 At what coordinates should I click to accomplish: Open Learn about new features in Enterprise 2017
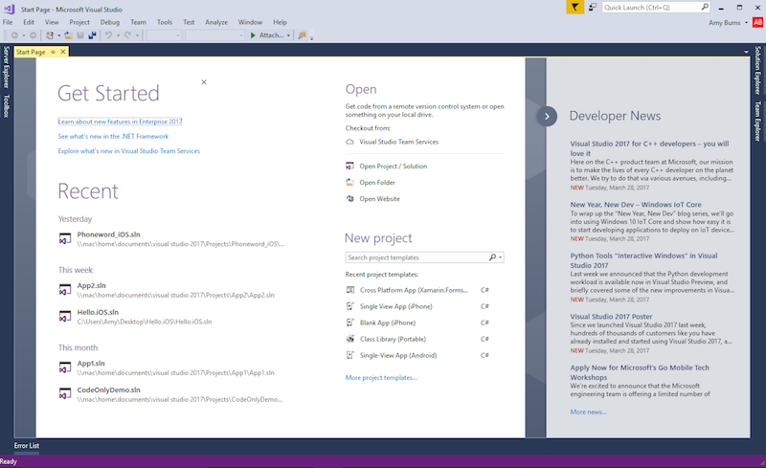pyautogui.click(x=120, y=122)
